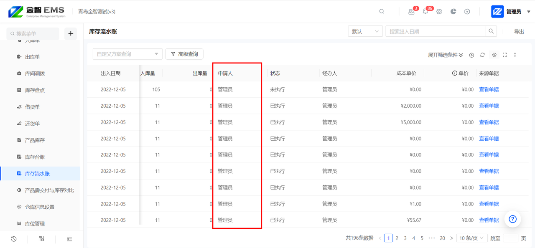Click the blue 管理员 avatar logo
This screenshot has height=248, width=535.
(497, 12)
